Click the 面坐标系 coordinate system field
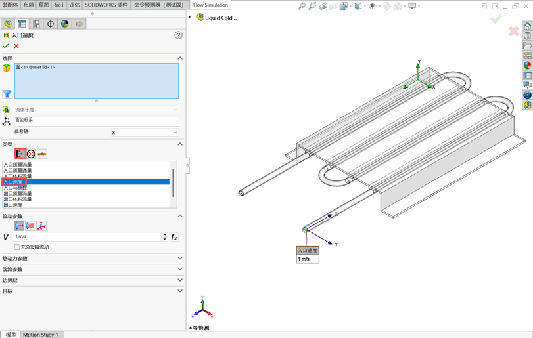The image size is (533, 338). click(97, 121)
